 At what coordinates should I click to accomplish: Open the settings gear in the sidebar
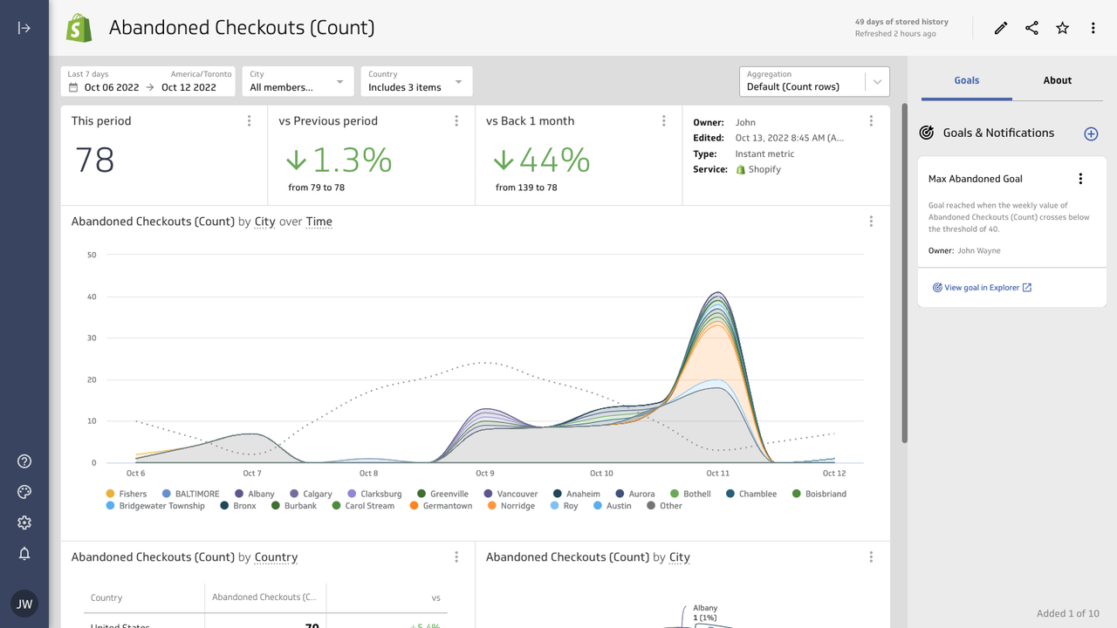24,522
